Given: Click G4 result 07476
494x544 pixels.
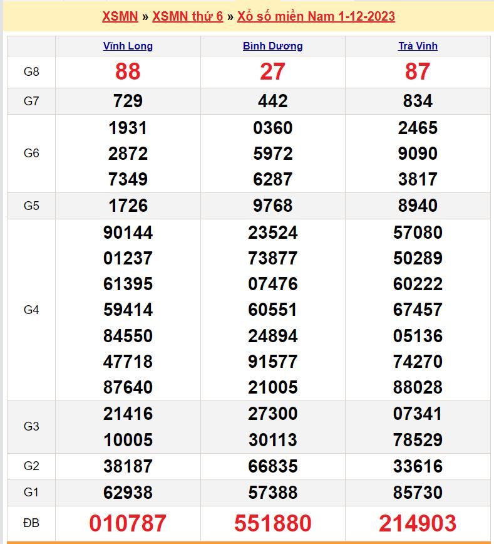Looking at the screenshot, I should (x=273, y=284).
